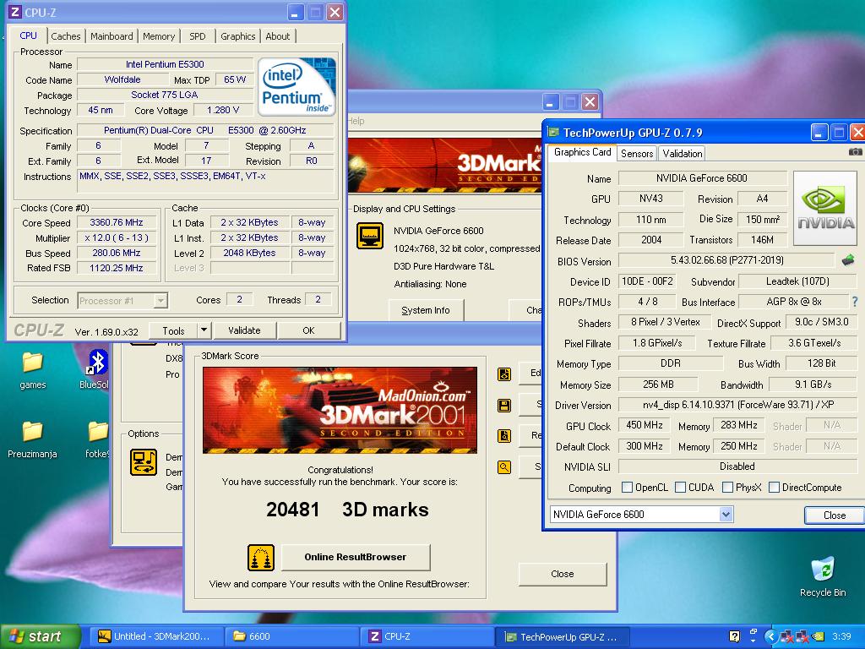Switch to the CPU-Z taskbar item
The image size is (865, 649).
tap(427, 636)
